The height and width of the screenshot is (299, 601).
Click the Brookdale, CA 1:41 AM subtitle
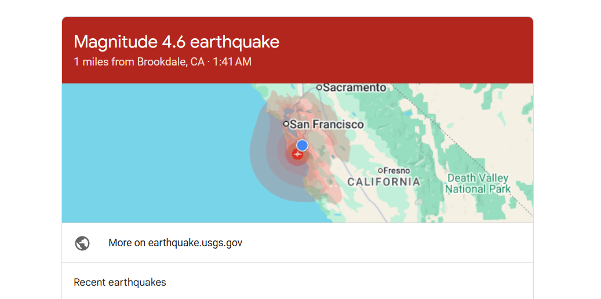tap(162, 61)
